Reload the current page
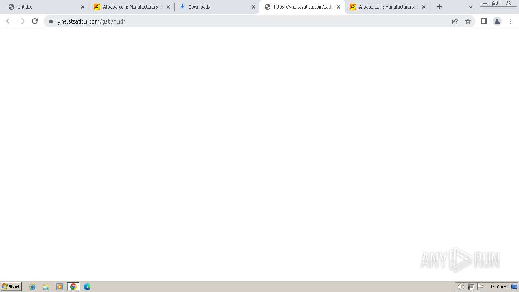 click(35, 21)
